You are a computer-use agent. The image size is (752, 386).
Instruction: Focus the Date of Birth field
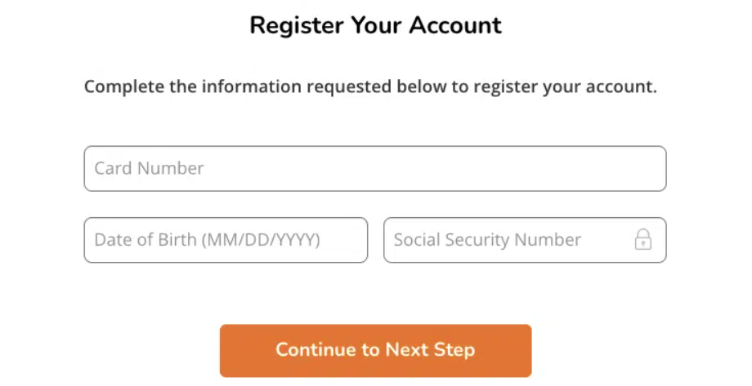[226, 240]
